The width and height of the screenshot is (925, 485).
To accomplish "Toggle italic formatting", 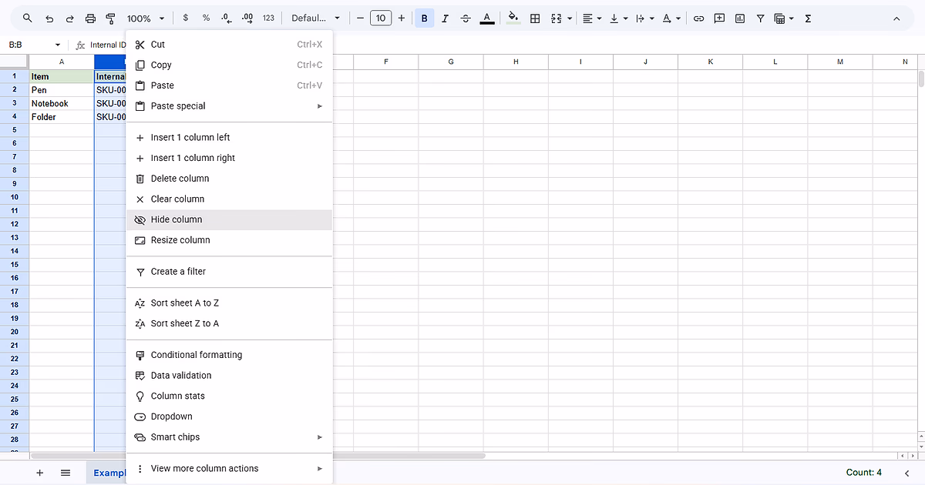I will pyautogui.click(x=446, y=18).
